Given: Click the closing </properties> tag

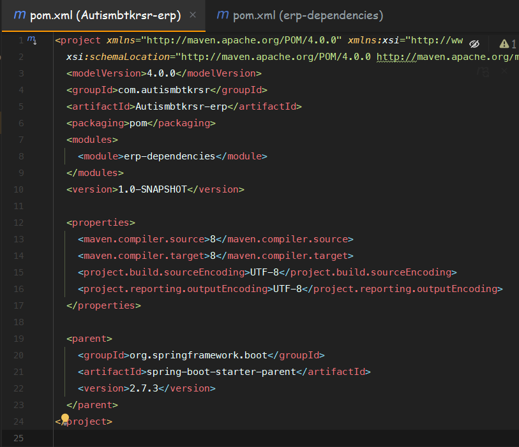Looking at the screenshot, I should pyautogui.click(x=103, y=305).
